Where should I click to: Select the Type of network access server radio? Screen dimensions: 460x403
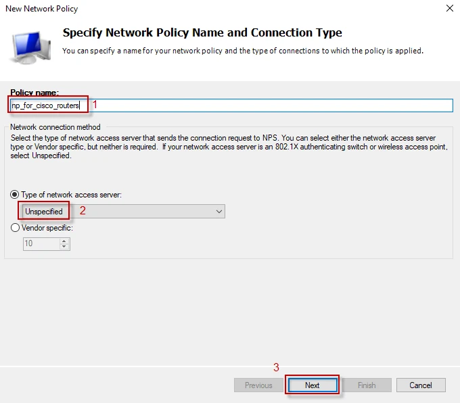click(x=16, y=195)
